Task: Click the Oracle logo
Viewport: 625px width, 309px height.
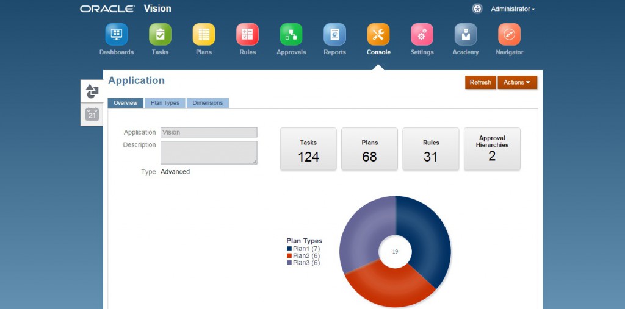Action: click(107, 9)
